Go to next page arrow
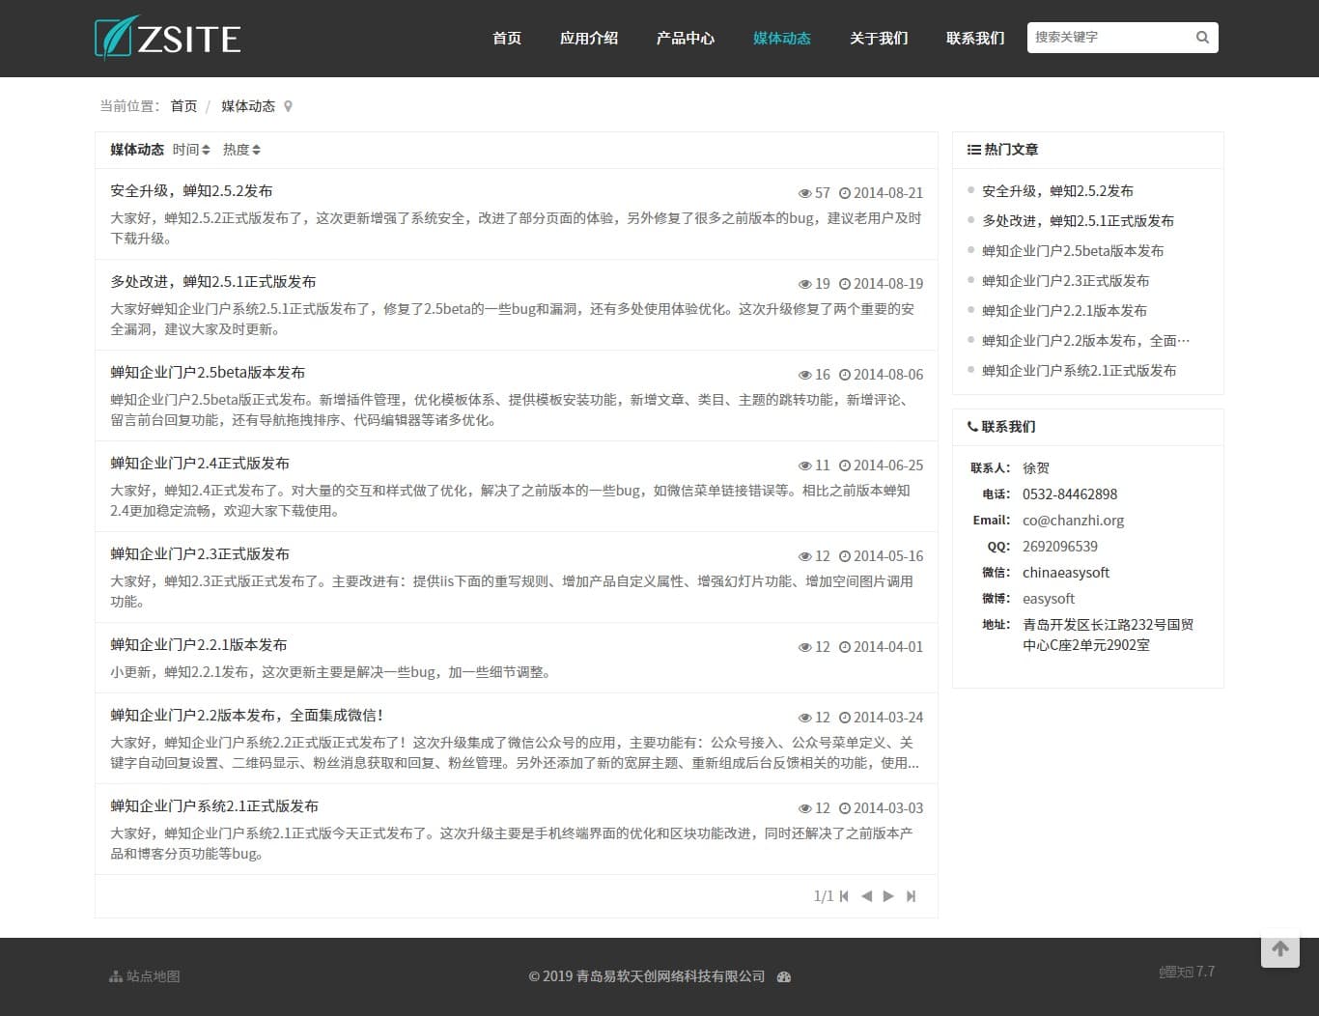 [888, 896]
